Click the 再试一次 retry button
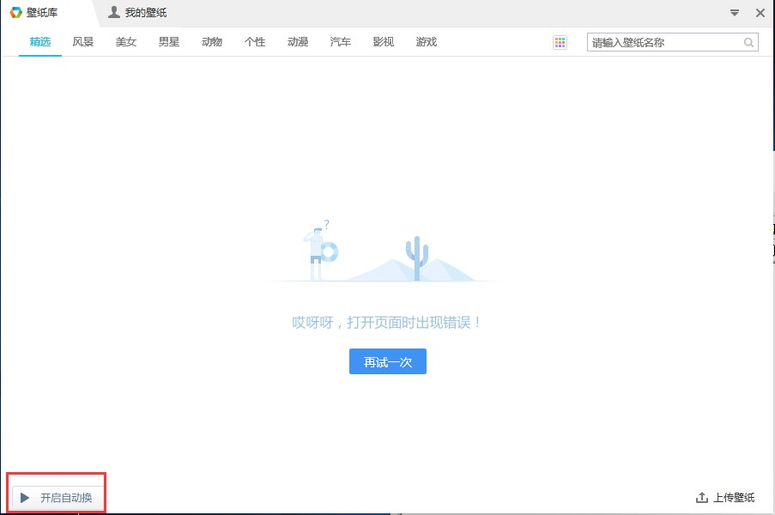This screenshot has height=515, width=775. [x=387, y=361]
